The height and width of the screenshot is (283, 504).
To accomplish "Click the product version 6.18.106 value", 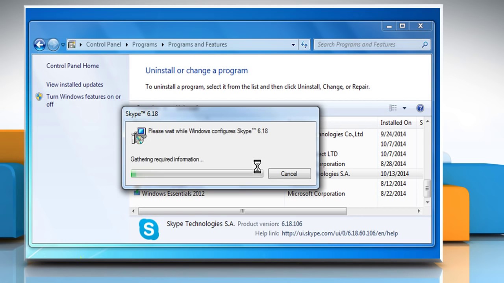I will pyautogui.click(x=292, y=224).
